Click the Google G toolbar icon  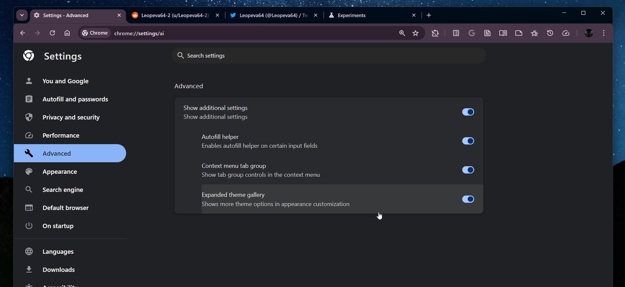[x=472, y=33]
